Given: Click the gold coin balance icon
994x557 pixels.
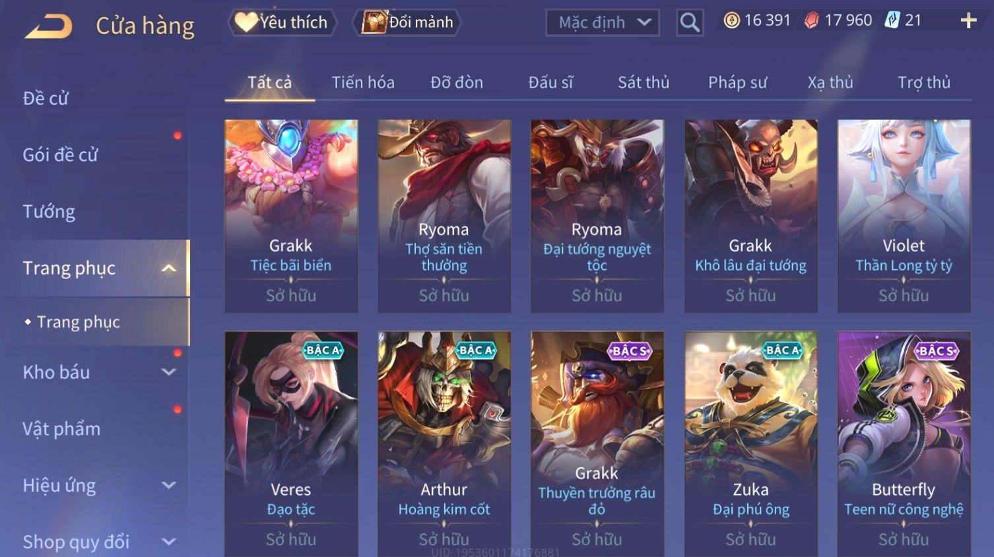Looking at the screenshot, I should click(731, 20).
